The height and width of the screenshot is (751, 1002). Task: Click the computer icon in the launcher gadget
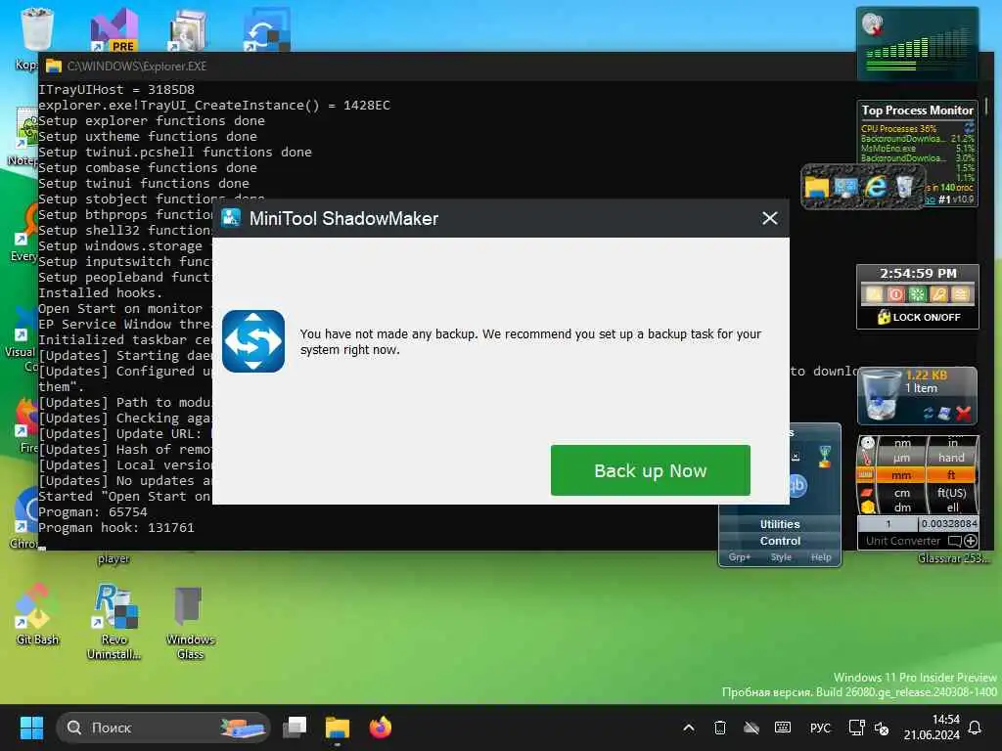[x=846, y=187]
